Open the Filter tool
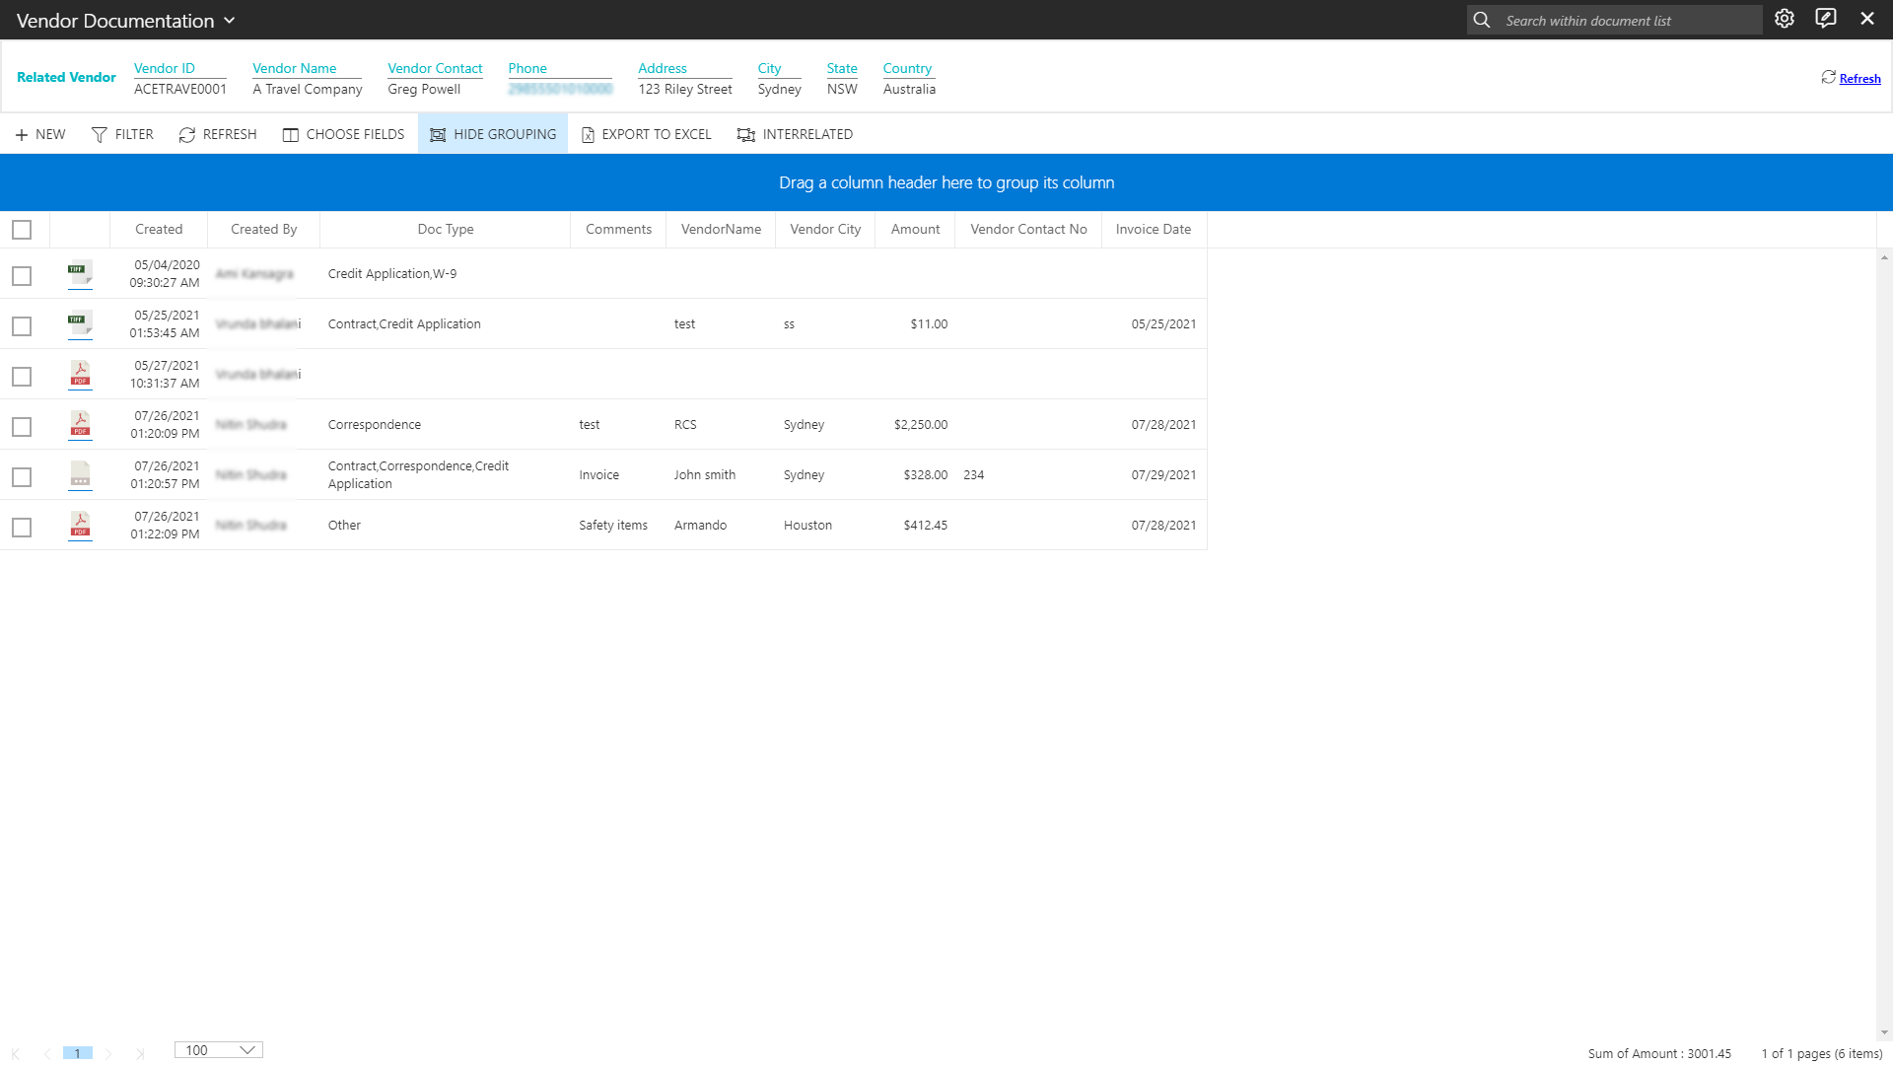Image resolution: width=1893 pixels, height=1065 pixels. click(122, 134)
